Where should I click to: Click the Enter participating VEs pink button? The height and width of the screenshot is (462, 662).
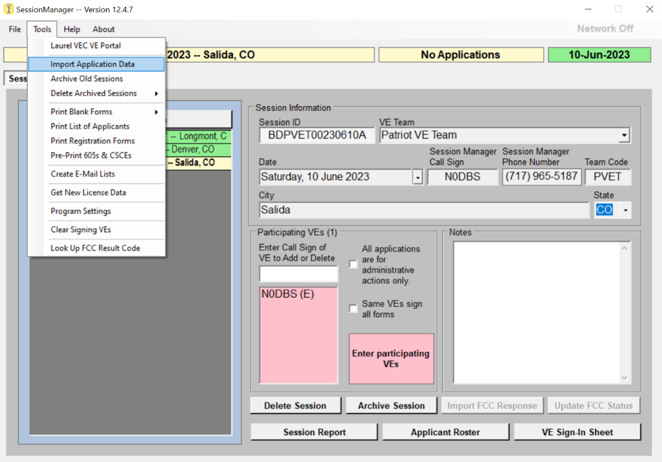392,359
